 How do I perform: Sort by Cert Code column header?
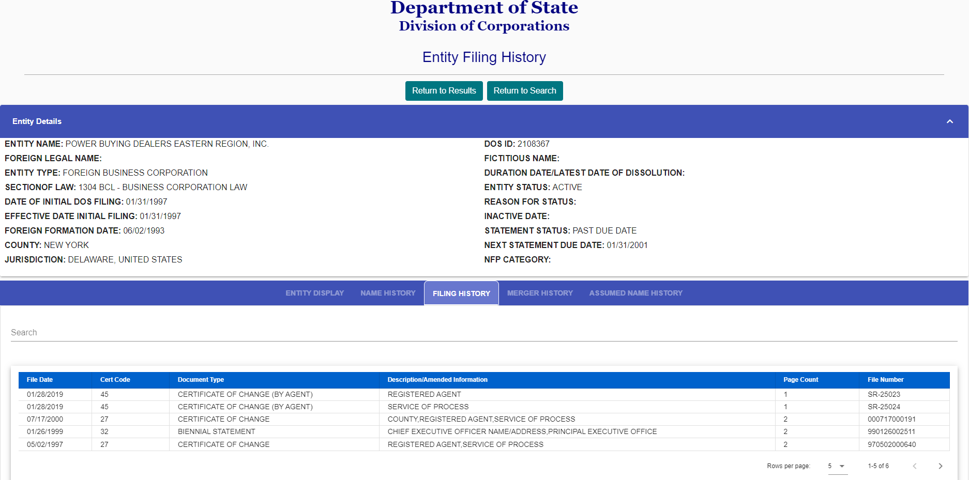pos(115,380)
